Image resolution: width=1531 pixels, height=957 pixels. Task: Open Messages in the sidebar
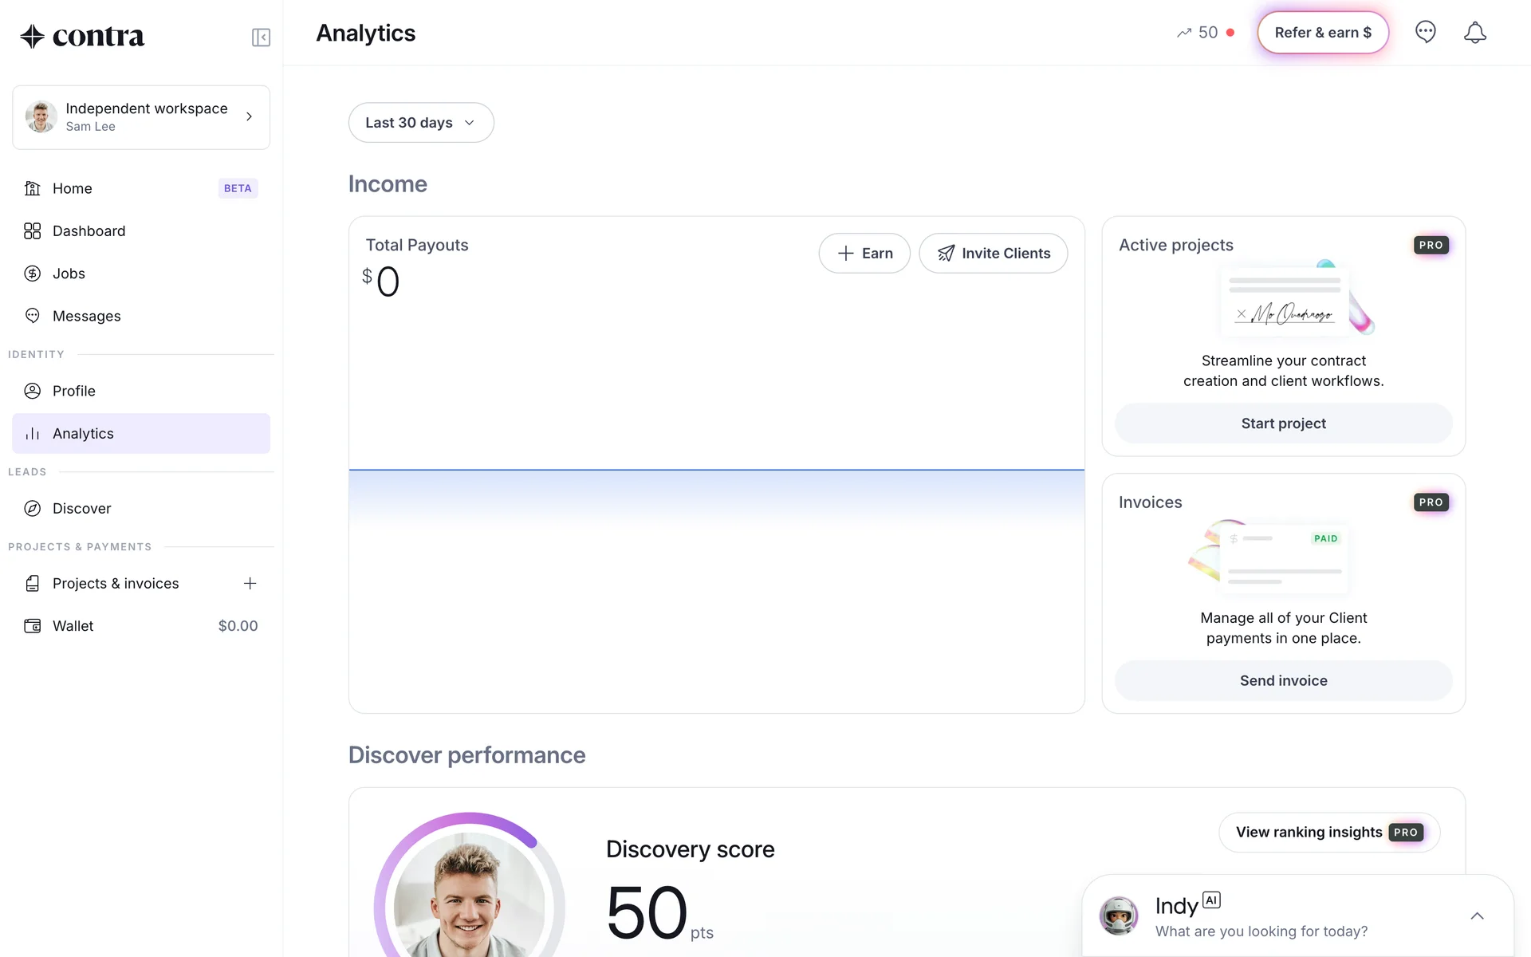(86, 317)
